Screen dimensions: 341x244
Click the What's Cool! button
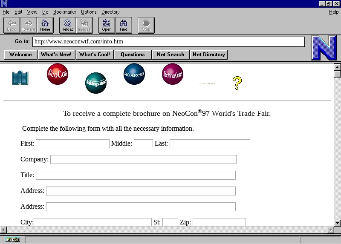click(x=95, y=55)
